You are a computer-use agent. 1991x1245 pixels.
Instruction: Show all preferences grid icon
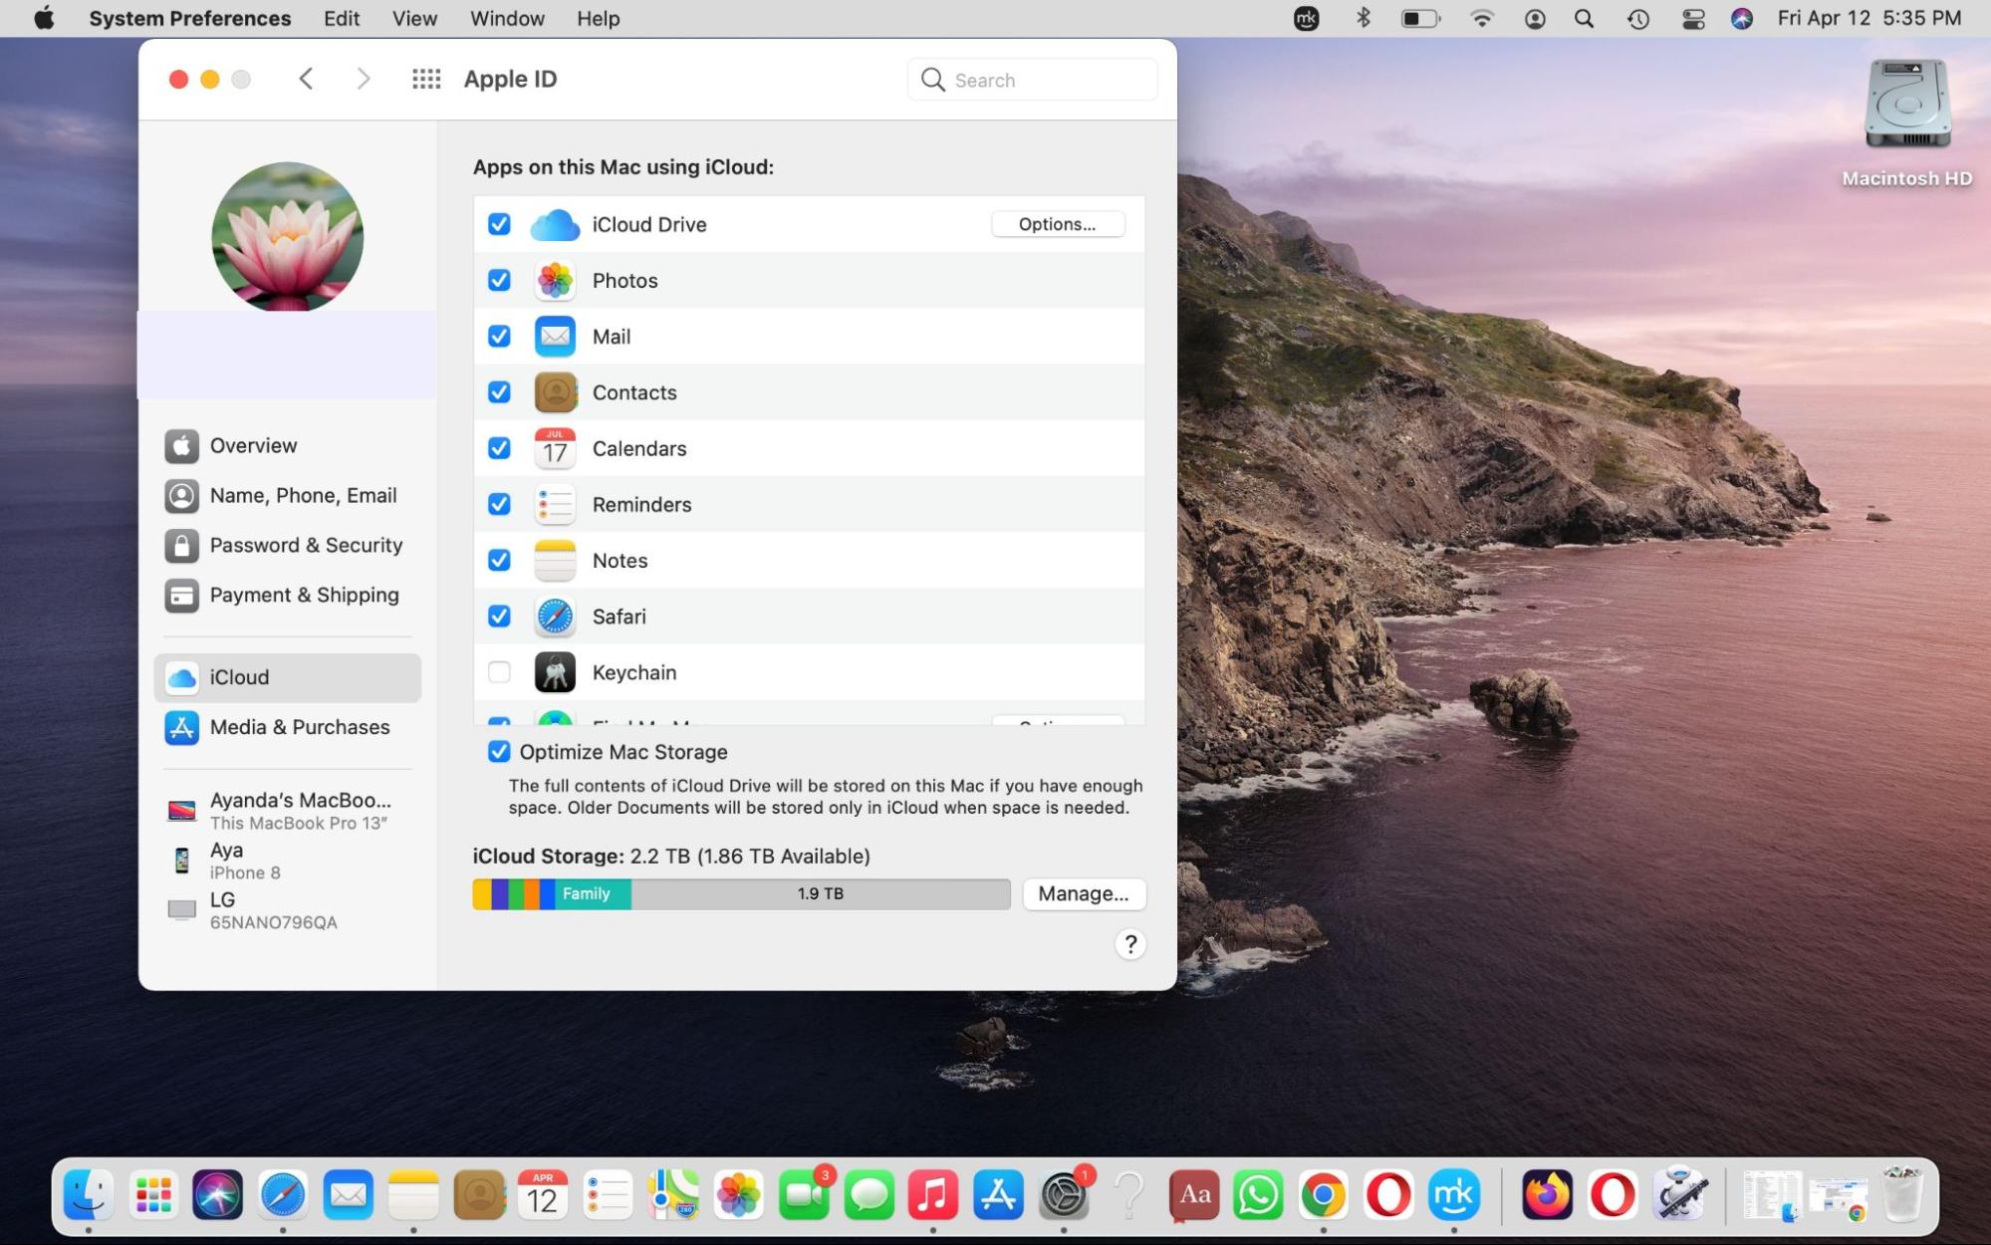click(426, 79)
